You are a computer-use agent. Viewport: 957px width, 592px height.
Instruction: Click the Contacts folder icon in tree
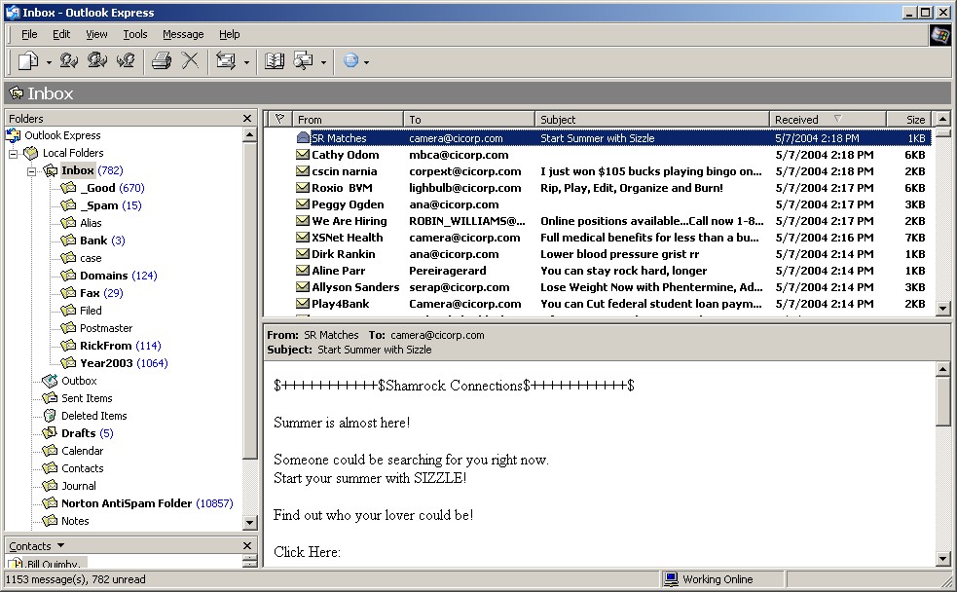[50, 468]
